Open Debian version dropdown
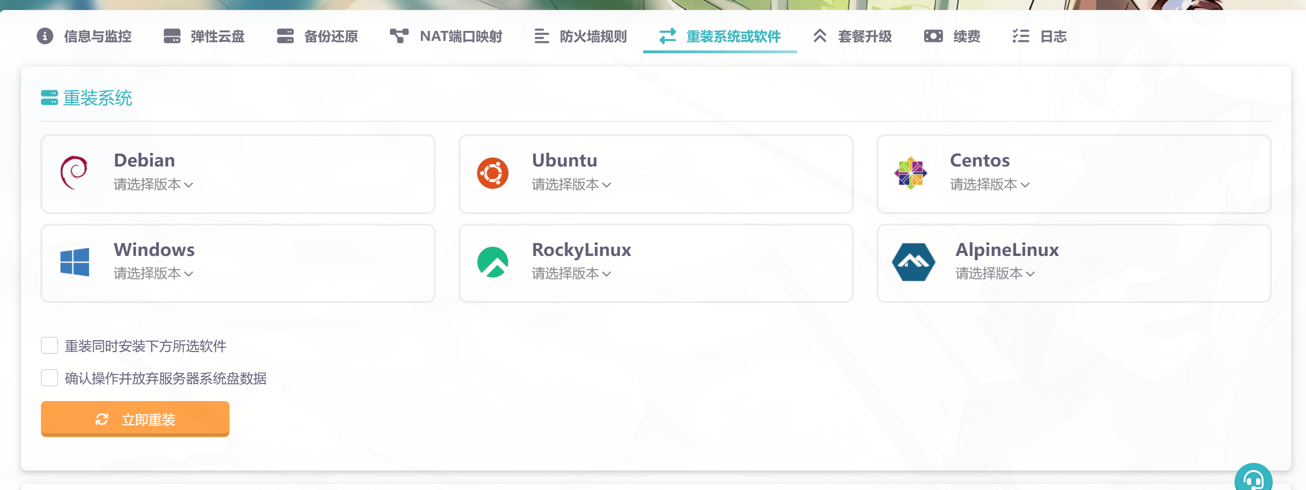The width and height of the screenshot is (1306, 490). 153,185
